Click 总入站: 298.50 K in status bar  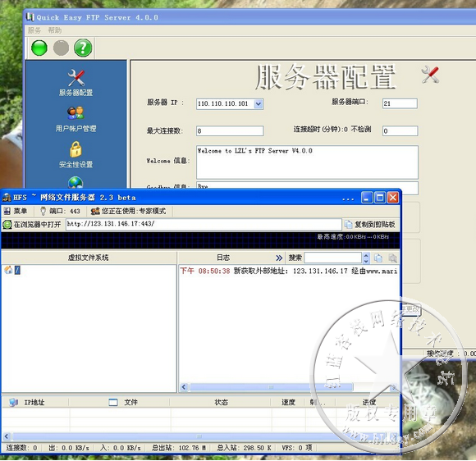(244, 448)
